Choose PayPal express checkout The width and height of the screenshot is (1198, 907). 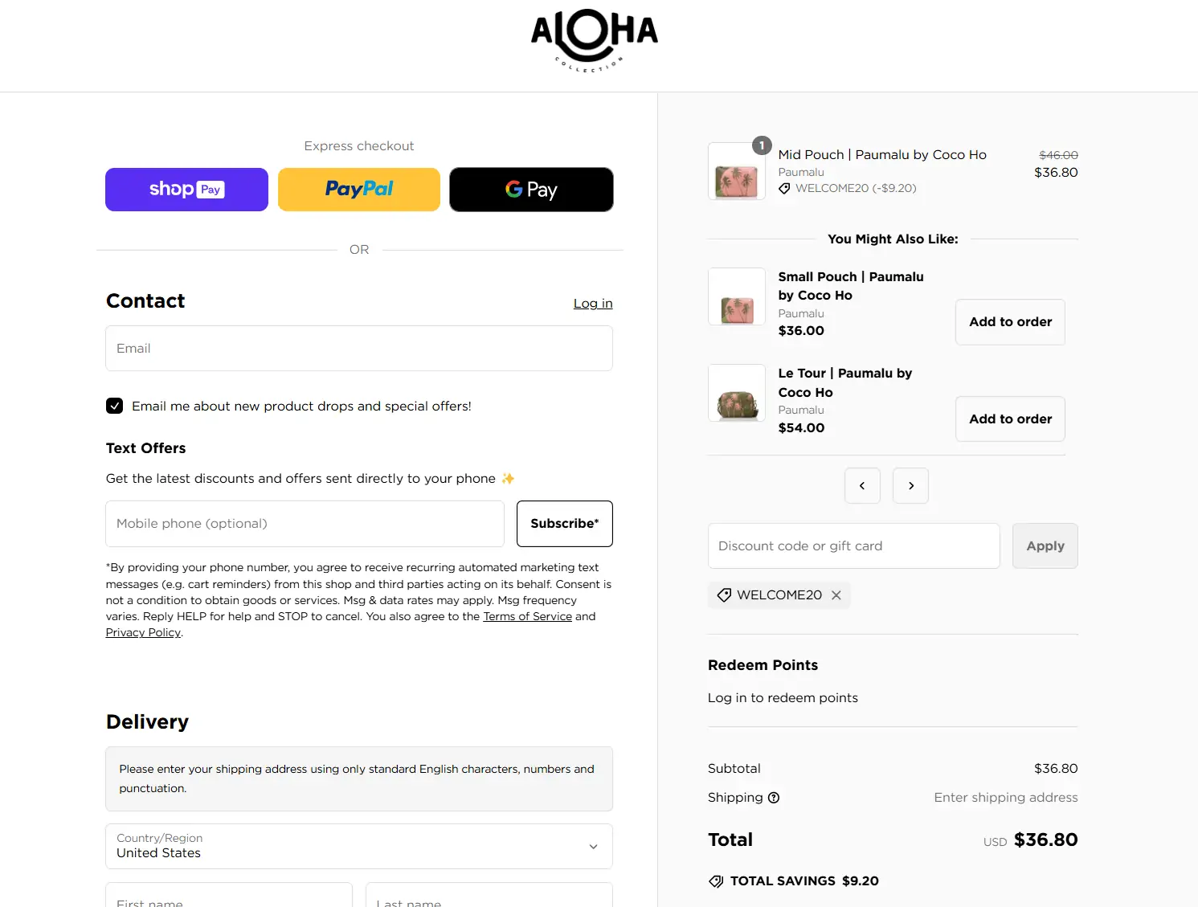359,190
